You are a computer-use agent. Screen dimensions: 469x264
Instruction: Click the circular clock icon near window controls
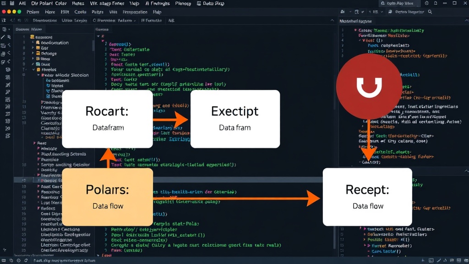coord(426,3)
